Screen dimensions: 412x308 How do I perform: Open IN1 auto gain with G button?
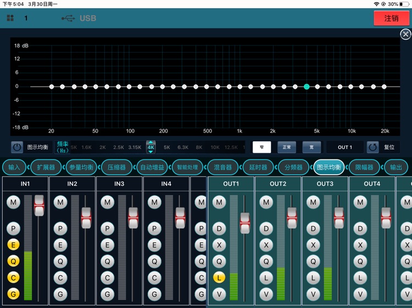13,294
